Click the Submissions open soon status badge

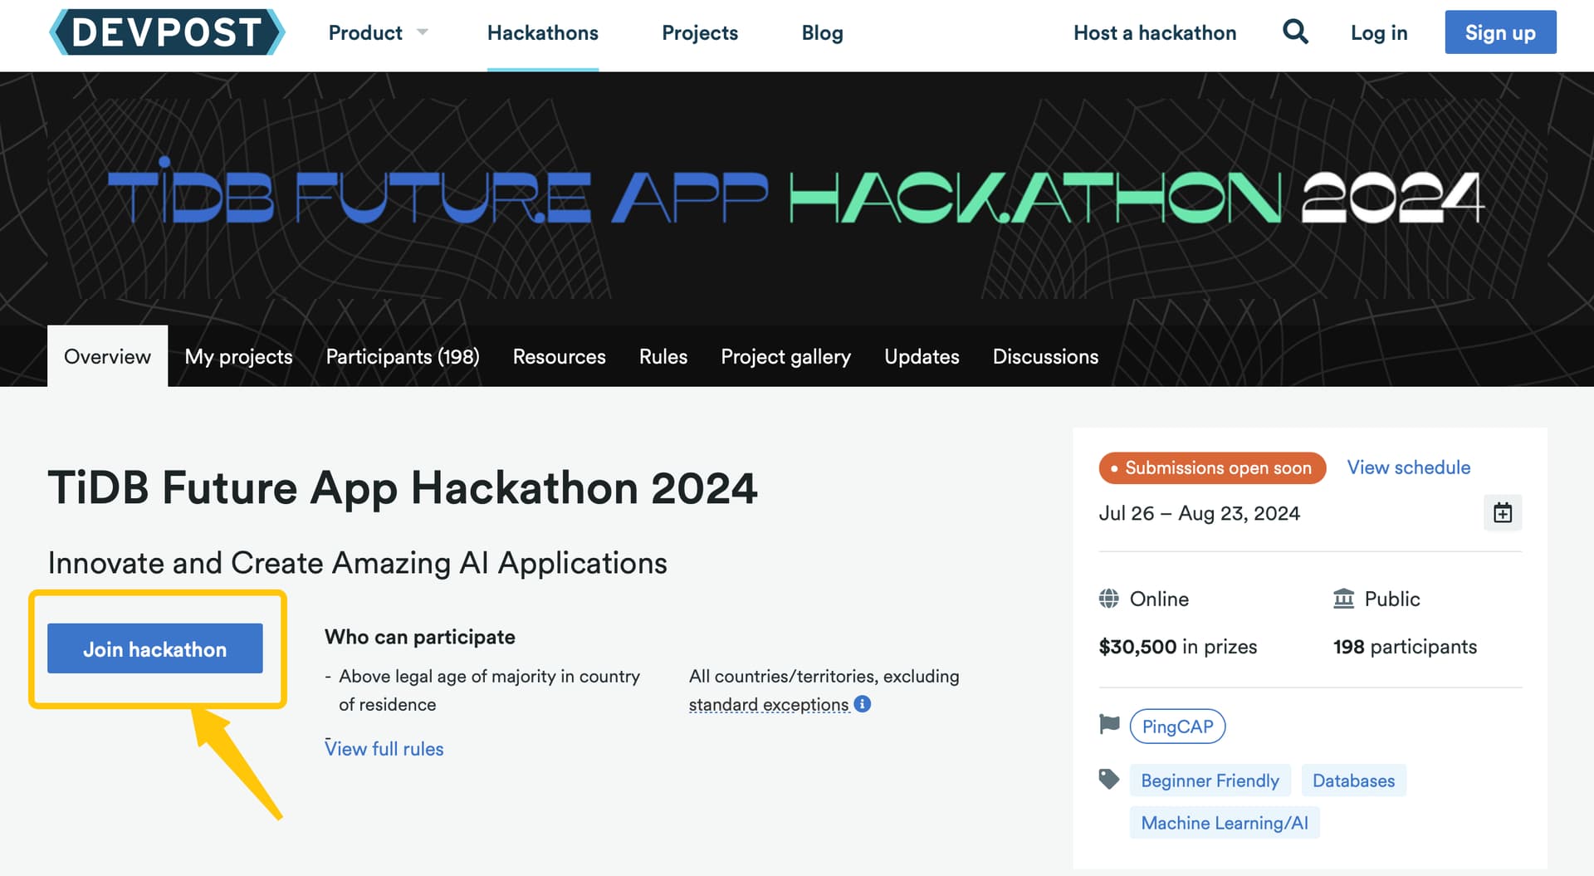(1212, 467)
